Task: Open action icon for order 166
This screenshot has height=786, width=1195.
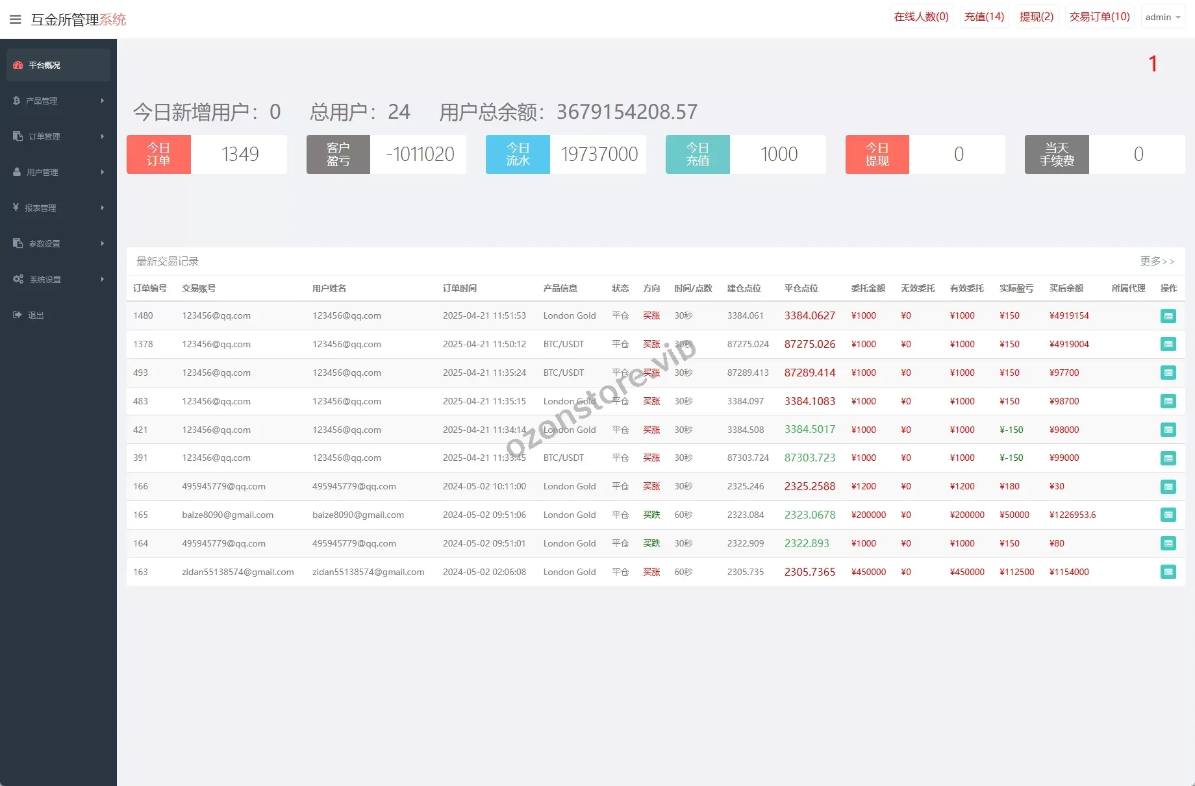Action: pos(1168,487)
